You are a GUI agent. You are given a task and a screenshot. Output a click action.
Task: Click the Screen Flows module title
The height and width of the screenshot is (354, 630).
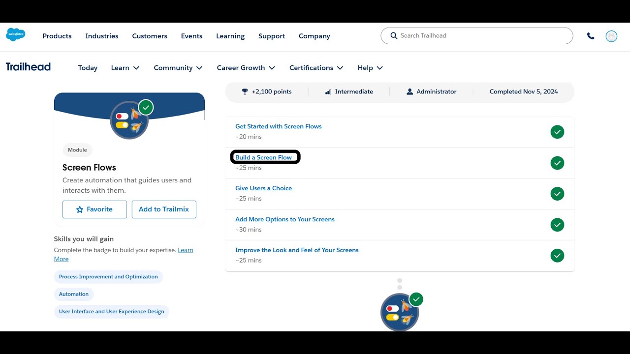(89, 167)
